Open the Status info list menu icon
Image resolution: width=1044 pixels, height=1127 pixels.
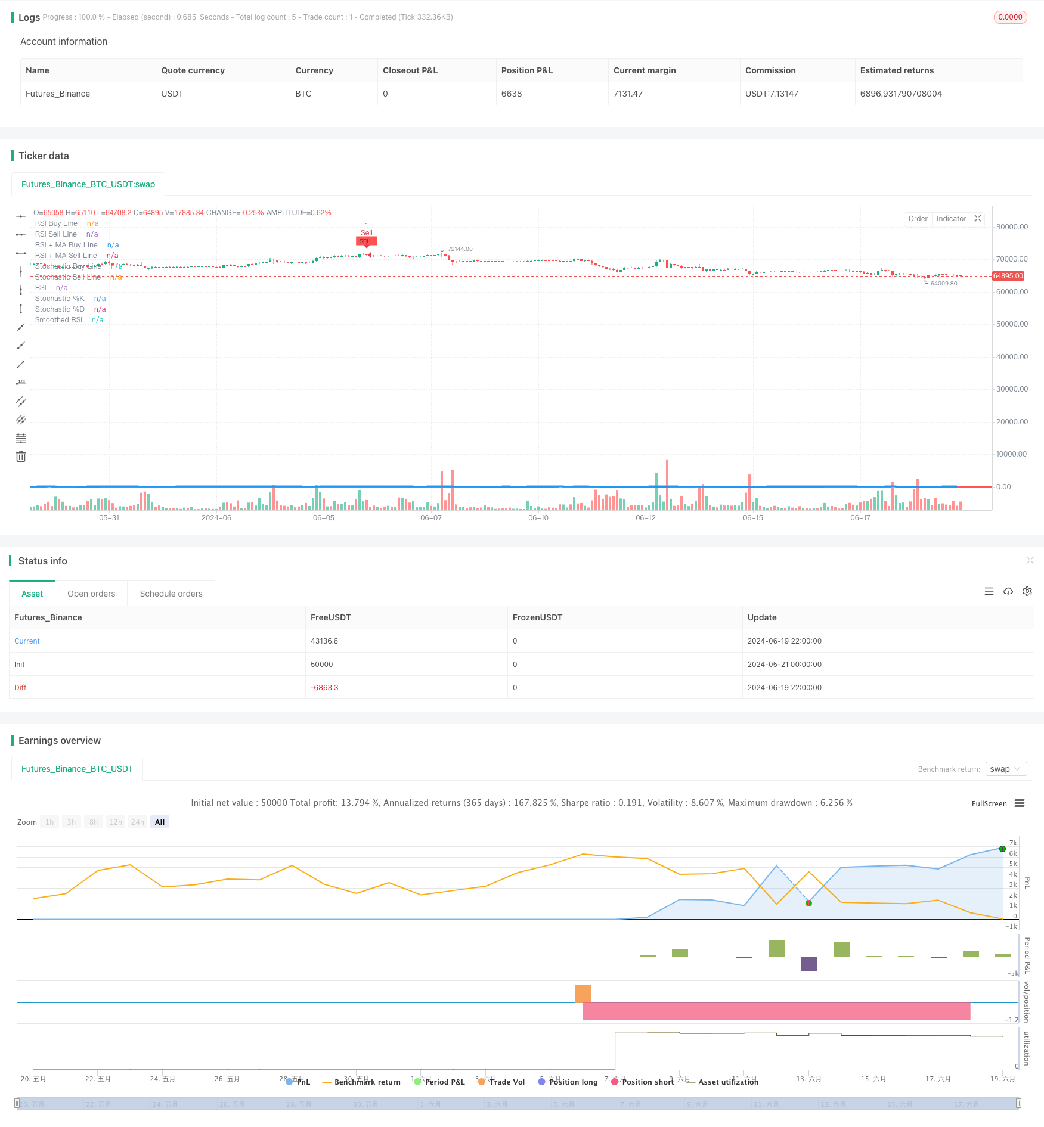pos(989,591)
